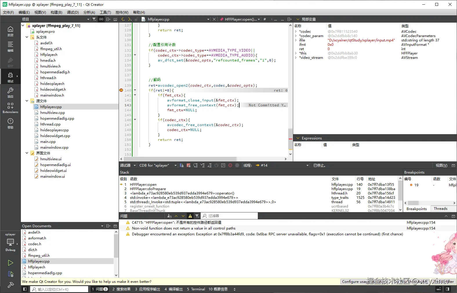Screen dimensions: 457x293
Task: Switch to the Threads tab
Action: pos(440,209)
